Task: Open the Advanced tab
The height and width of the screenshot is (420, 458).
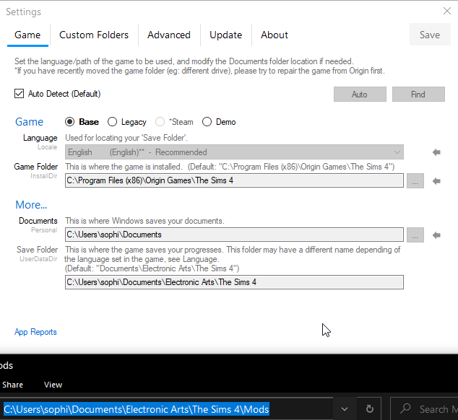Action: (x=169, y=35)
